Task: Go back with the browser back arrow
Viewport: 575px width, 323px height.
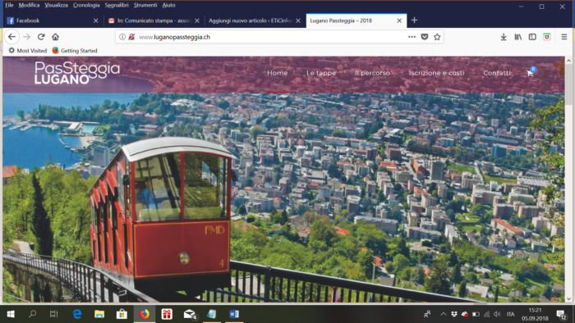Action: (x=11, y=37)
